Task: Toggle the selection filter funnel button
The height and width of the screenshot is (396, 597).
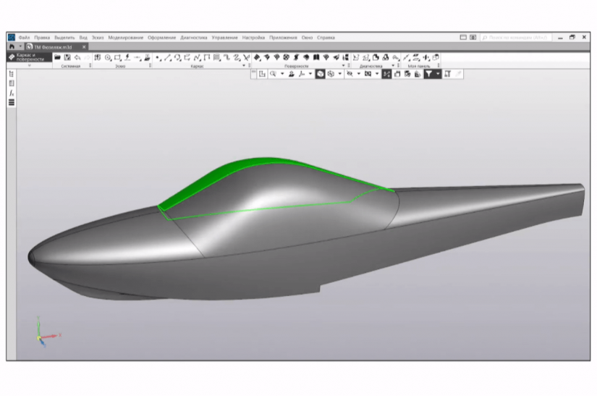Action: coord(428,74)
